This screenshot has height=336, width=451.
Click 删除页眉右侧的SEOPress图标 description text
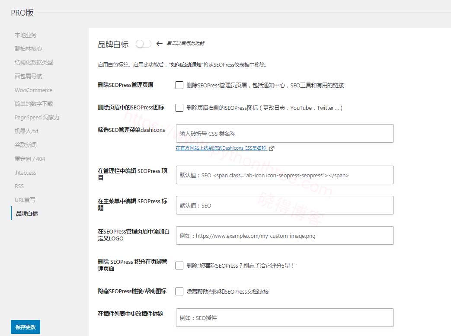click(x=264, y=108)
